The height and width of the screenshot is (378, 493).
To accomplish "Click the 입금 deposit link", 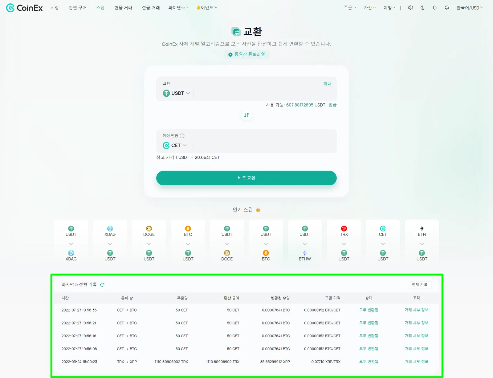I will click(332, 105).
